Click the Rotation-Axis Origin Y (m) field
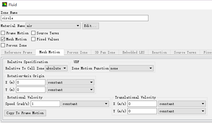This screenshot has height=123, width=212. (x=31, y=90)
